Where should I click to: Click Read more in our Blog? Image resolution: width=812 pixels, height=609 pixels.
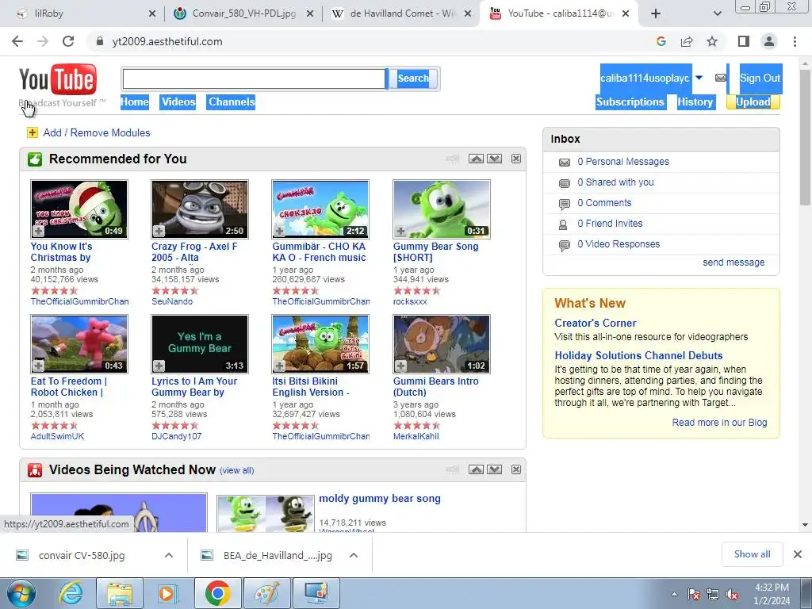(719, 423)
